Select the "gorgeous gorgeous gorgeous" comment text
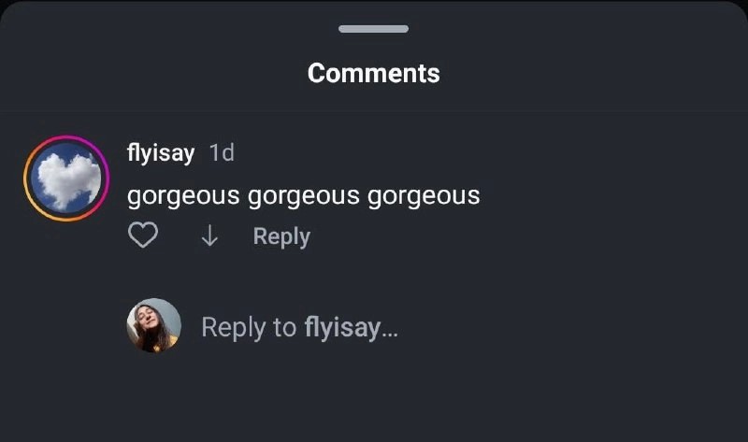 point(303,196)
